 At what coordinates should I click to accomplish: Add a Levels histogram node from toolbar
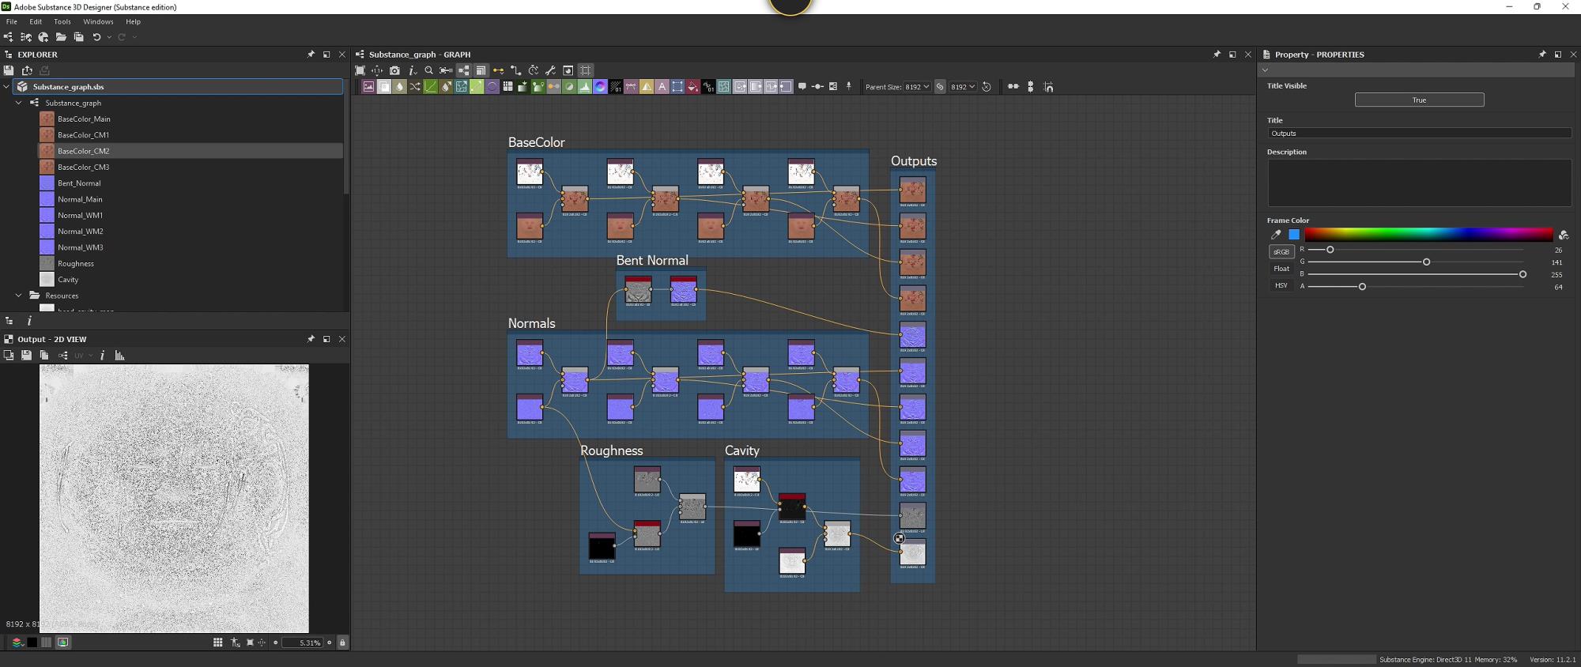(x=584, y=87)
